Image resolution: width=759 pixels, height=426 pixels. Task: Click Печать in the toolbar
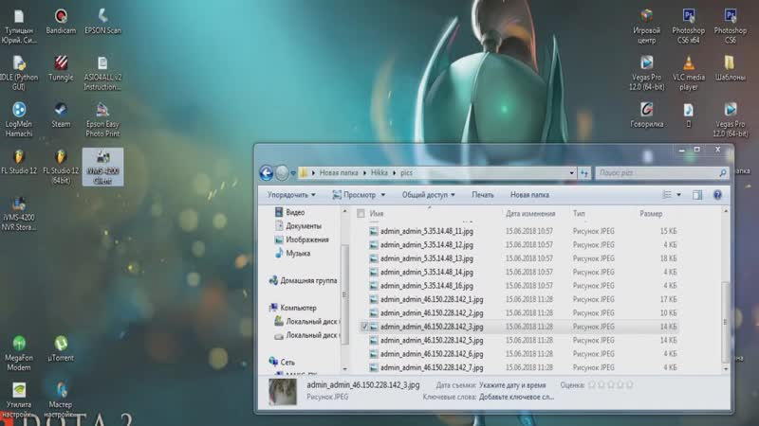[x=483, y=195]
